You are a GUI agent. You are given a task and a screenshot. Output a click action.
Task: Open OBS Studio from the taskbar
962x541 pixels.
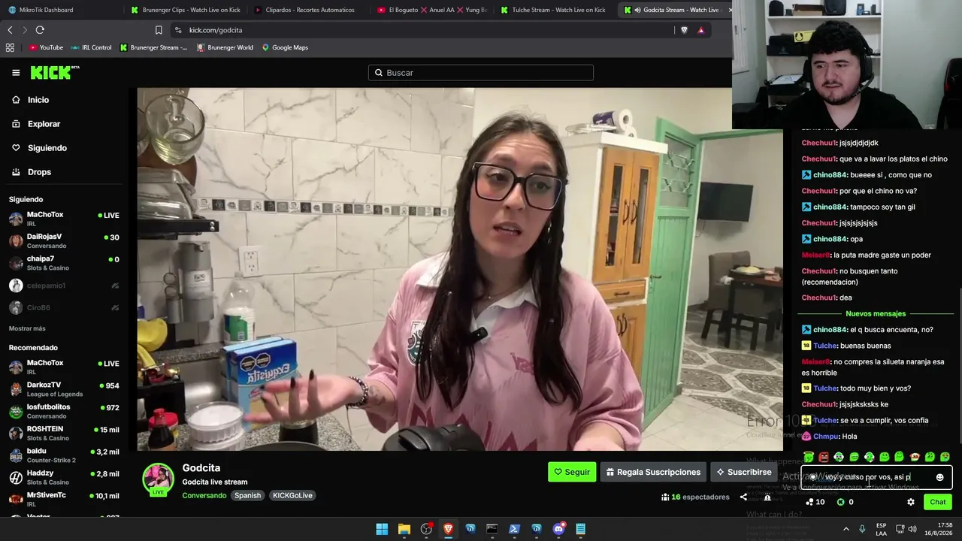(x=426, y=529)
